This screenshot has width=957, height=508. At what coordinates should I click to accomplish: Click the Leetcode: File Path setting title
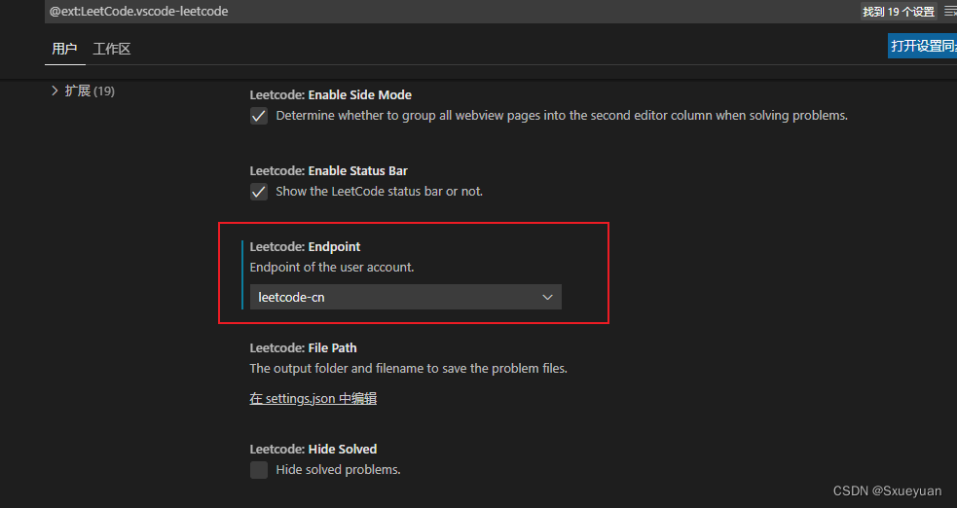tap(303, 347)
